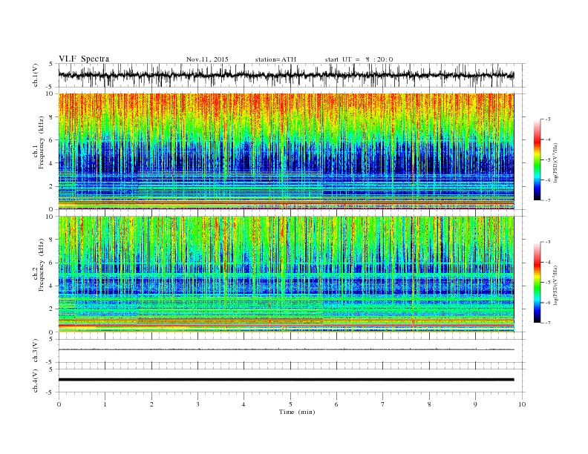The width and height of the screenshot is (588, 454).
Task: Click the '10' tick on the time axis
Action: click(522, 404)
